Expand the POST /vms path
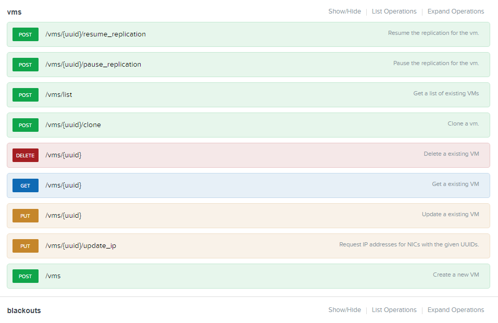 pyautogui.click(x=53, y=276)
